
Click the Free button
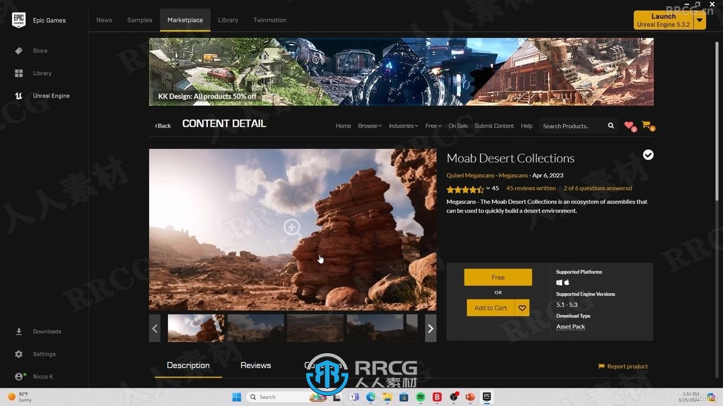498,277
